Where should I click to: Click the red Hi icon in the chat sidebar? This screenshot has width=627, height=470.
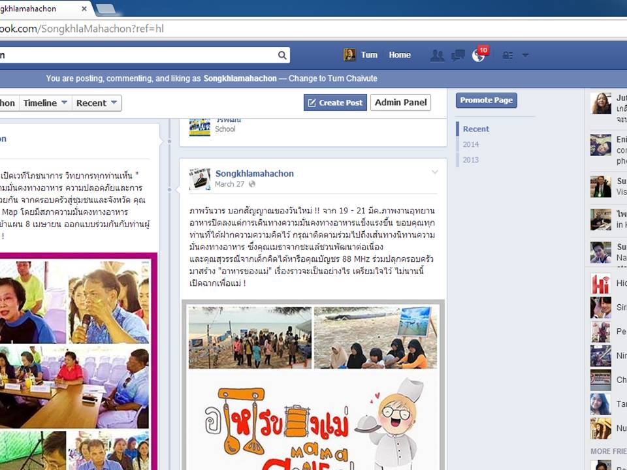pyautogui.click(x=601, y=283)
